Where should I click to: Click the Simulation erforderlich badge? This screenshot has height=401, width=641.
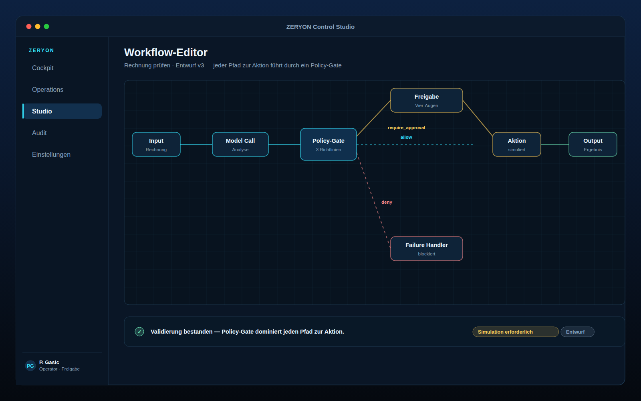516,332
